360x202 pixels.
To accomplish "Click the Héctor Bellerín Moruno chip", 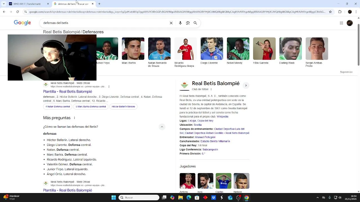I will pos(123,107).
